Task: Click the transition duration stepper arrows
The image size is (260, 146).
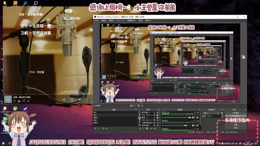Action: pos(222,116)
